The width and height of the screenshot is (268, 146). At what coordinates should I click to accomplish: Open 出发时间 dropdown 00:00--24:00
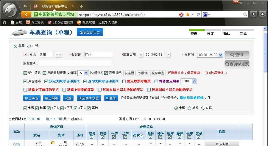click(x=210, y=55)
